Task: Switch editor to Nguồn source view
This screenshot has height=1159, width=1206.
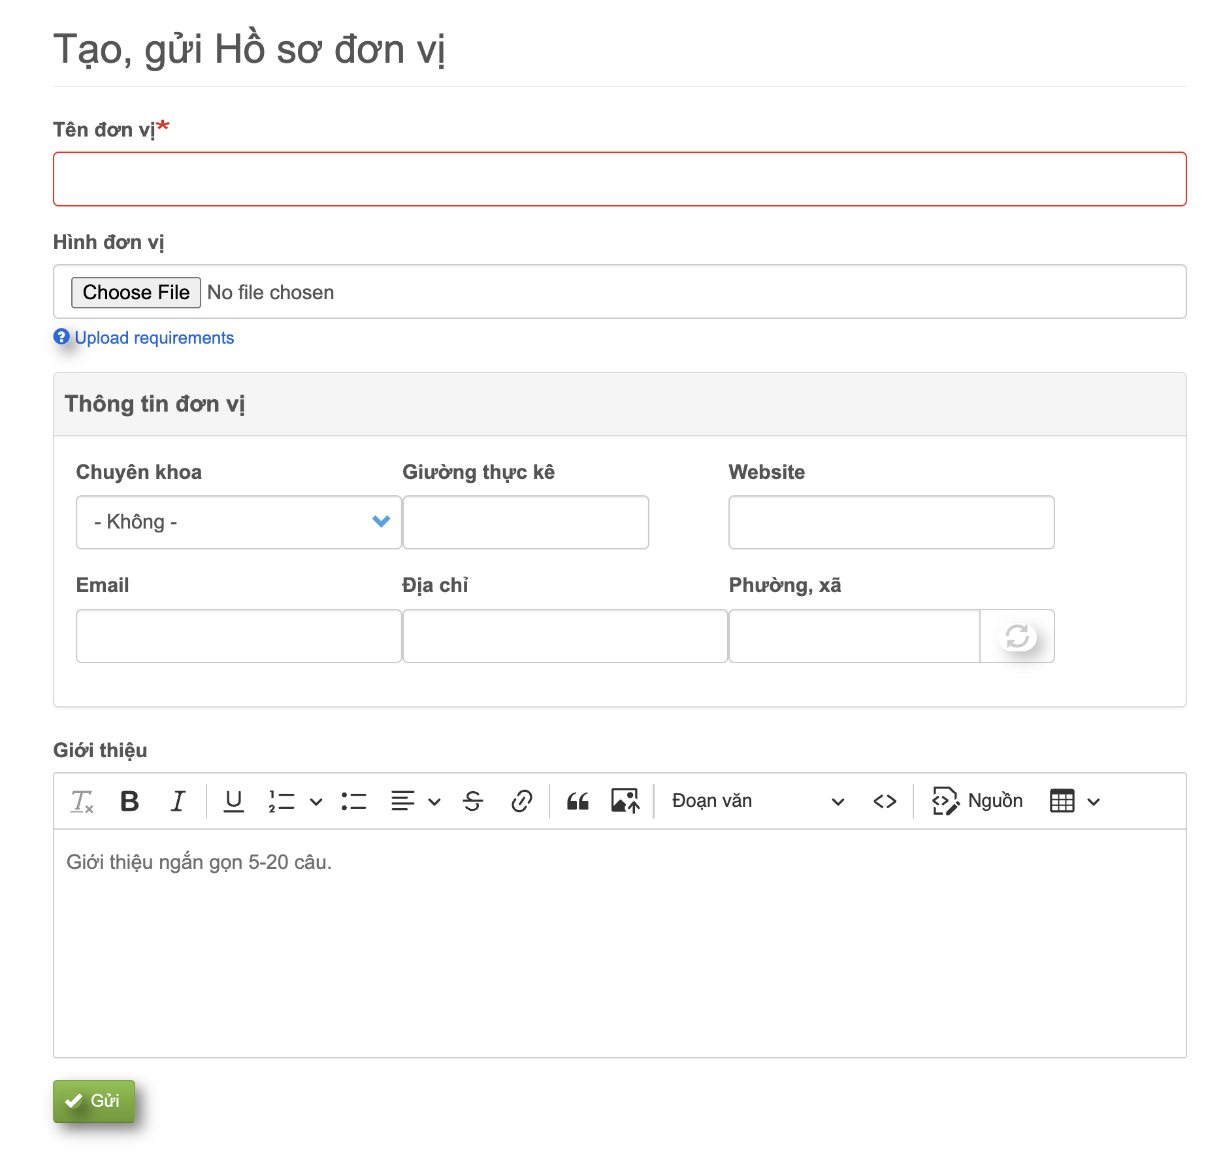Action: (977, 801)
